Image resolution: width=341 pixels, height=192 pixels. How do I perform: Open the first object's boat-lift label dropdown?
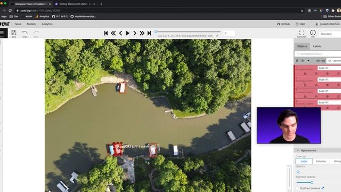point(329,68)
